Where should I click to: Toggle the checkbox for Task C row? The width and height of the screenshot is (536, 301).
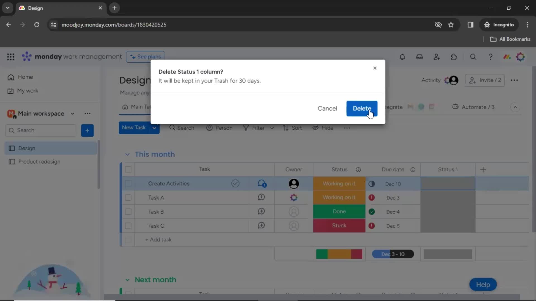point(128,226)
